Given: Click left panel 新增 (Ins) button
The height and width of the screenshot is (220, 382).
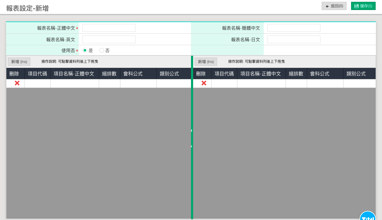Looking at the screenshot, I should [x=19, y=62].
